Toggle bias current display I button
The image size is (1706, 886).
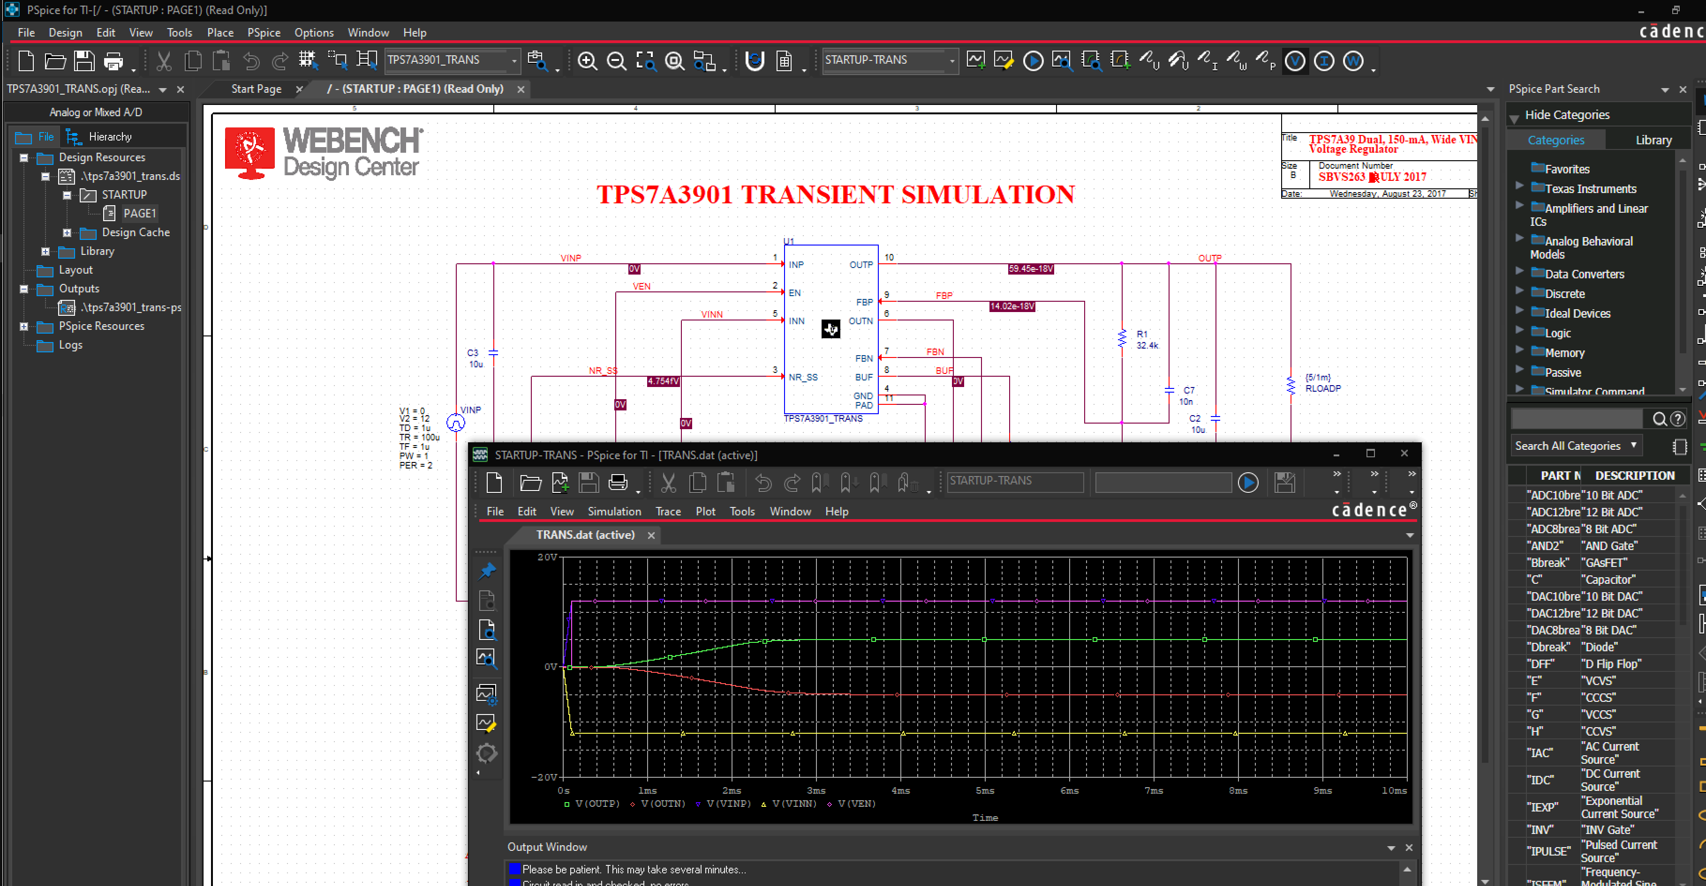(x=1324, y=61)
